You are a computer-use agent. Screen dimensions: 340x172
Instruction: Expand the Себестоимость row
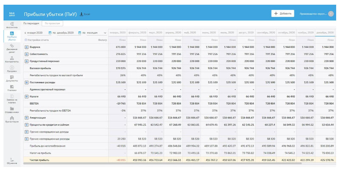pyautogui.click(x=26, y=54)
